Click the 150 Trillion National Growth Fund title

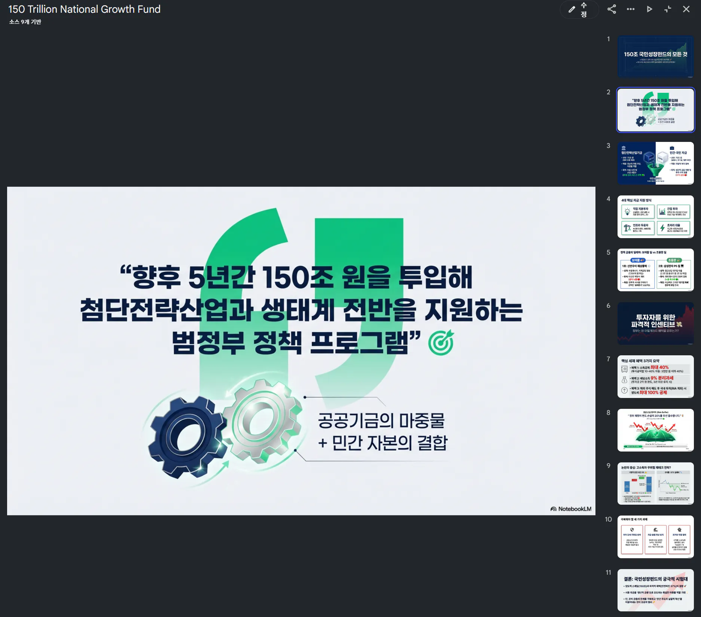[84, 9]
